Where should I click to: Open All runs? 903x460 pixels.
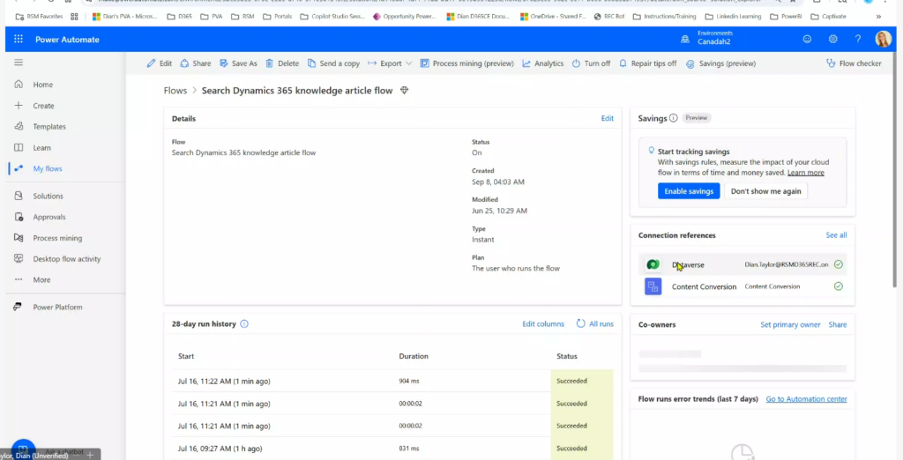point(595,324)
